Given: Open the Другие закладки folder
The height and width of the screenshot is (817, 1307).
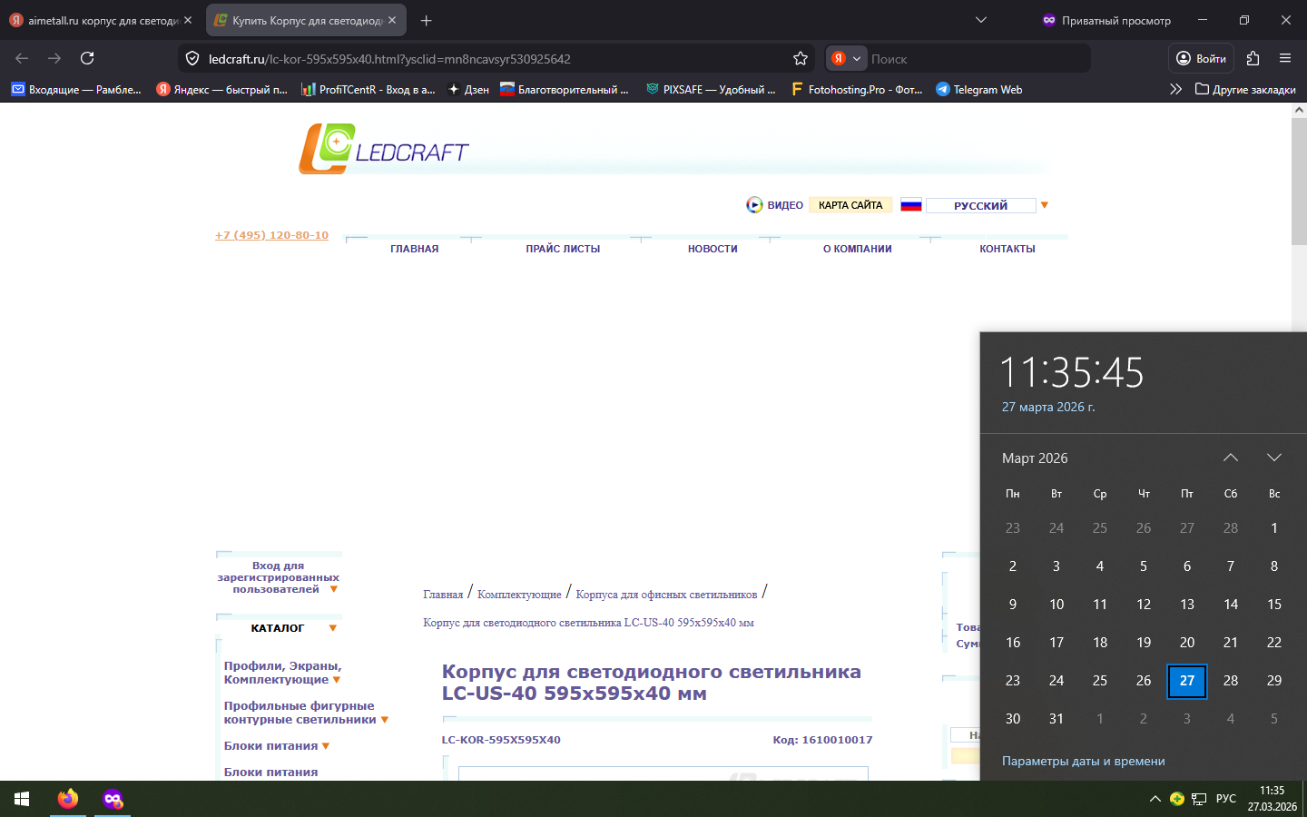Looking at the screenshot, I should (x=1245, y=89).
